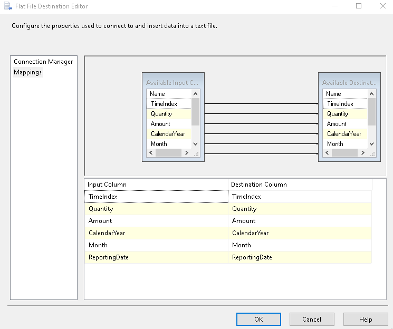Maximize the editor window
The image size is (393, 329).
(359, 6)
